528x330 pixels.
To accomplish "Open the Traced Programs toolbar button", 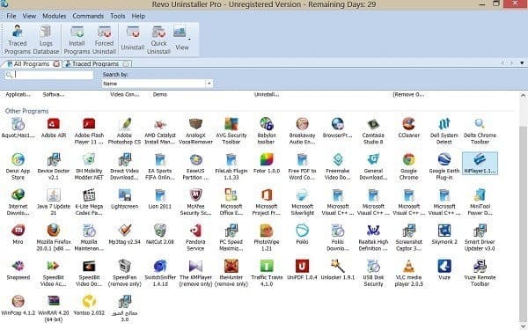I will tap(18, 40).
